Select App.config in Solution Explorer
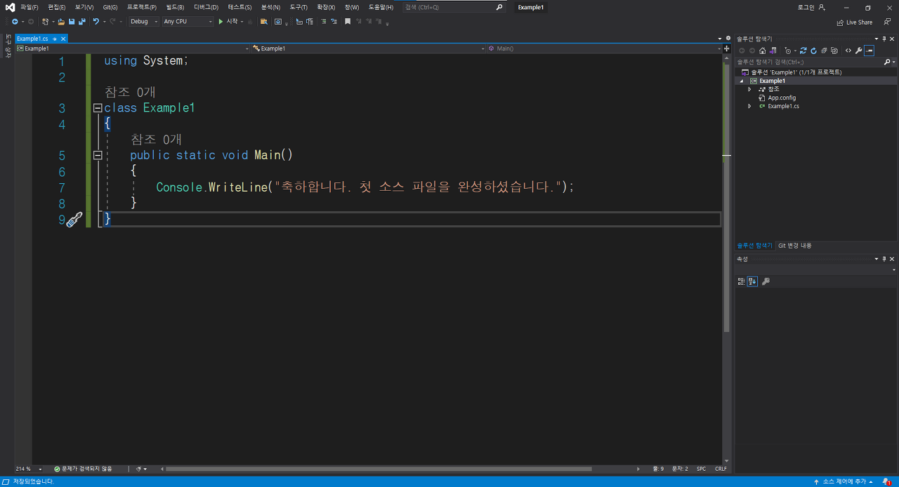The image size is (899, 487). click(x=782, y=98)
